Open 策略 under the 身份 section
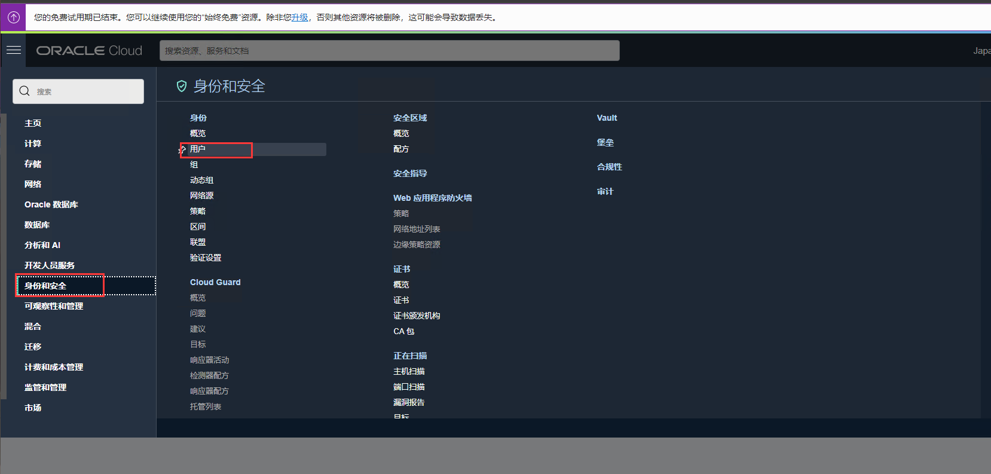Viewport: 991px width, 474px height. 198,211
